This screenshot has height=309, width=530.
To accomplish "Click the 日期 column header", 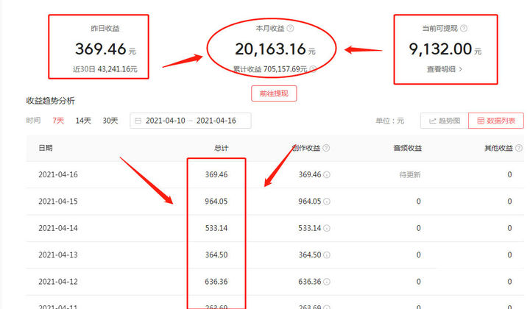I will coord(46,148).
